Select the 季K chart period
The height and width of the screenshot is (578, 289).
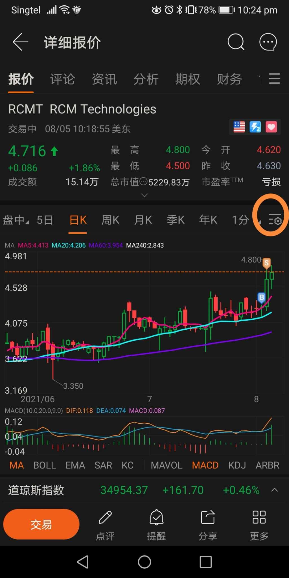[176, 220]
